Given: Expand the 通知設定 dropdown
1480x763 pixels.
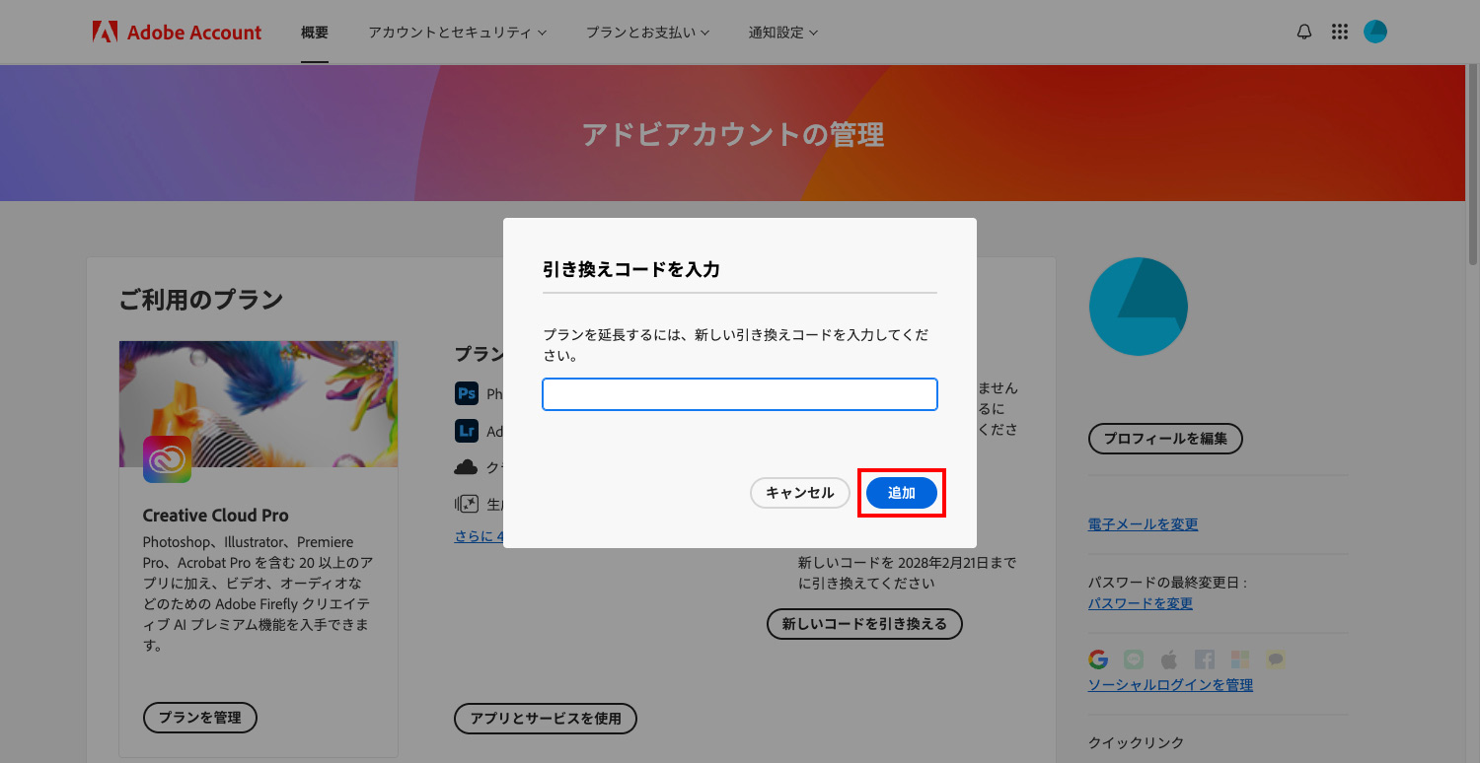Looking at the screenshot, I should pos(782,31).
